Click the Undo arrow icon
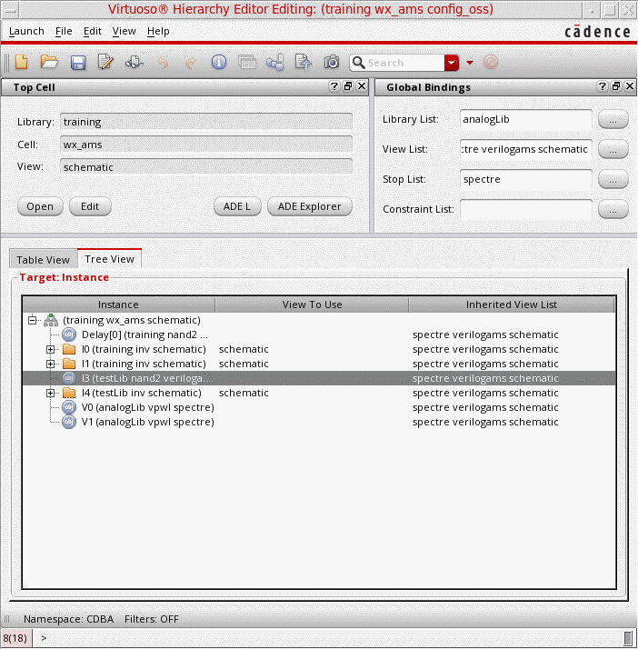This screenshot has width=638, height=649. point(163,63)
